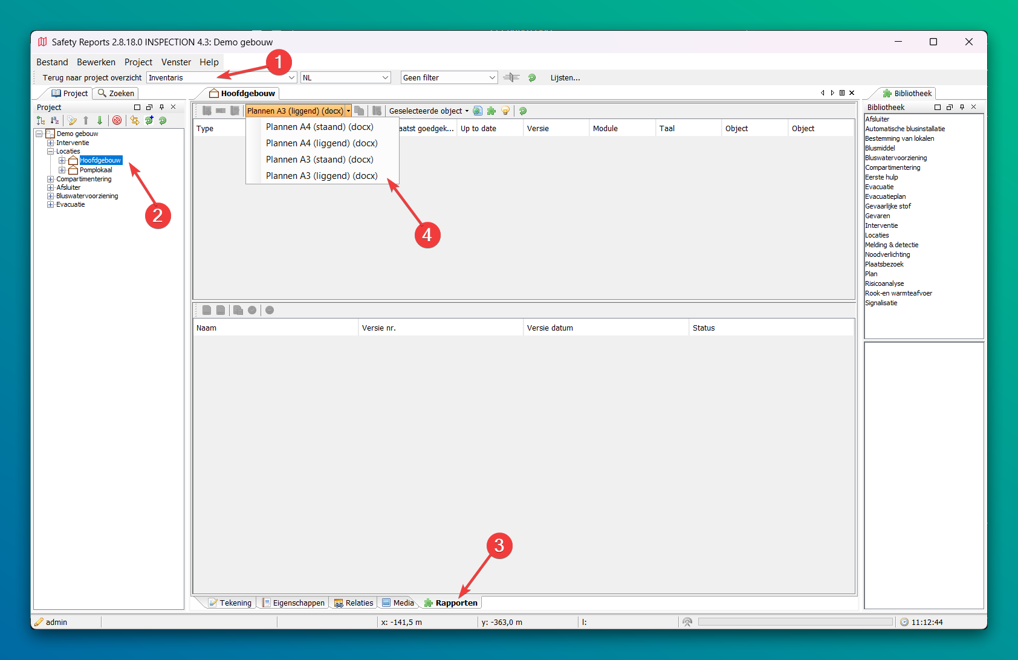Open the Zoeken tab

[x=116, y=94]
